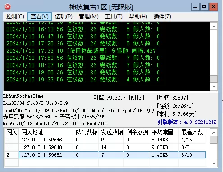
Task: Click the 赤月恶魔,5613/6360 status line
Action: [x=55, y=117]
